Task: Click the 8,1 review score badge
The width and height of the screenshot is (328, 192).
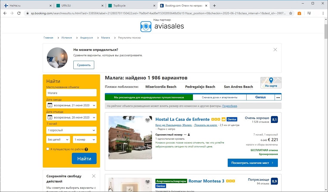Action: click(274, 120)
